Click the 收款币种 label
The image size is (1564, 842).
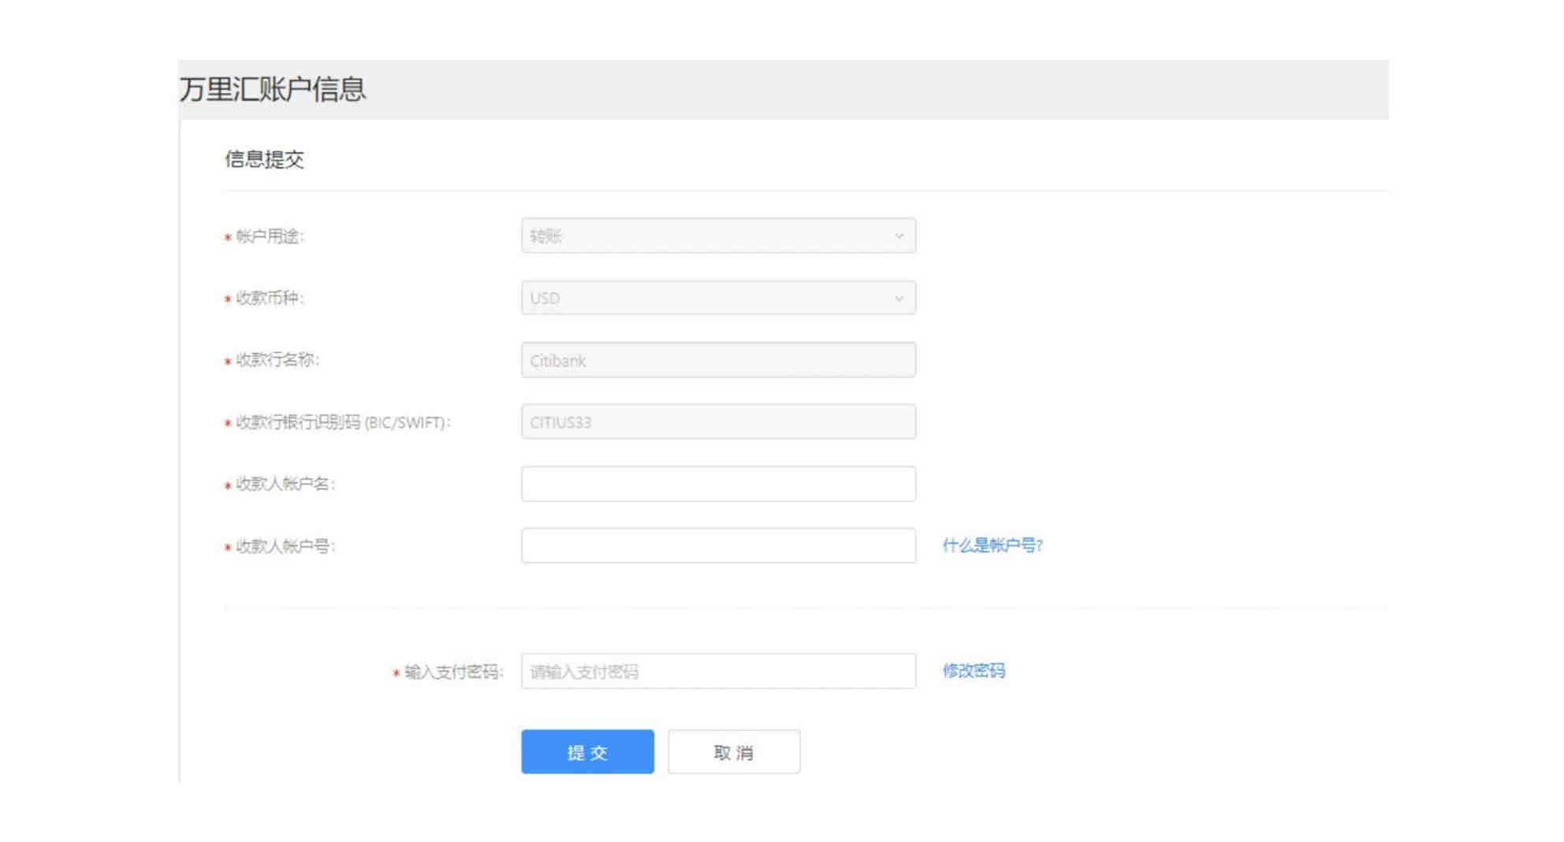click(x=270, y=298)
